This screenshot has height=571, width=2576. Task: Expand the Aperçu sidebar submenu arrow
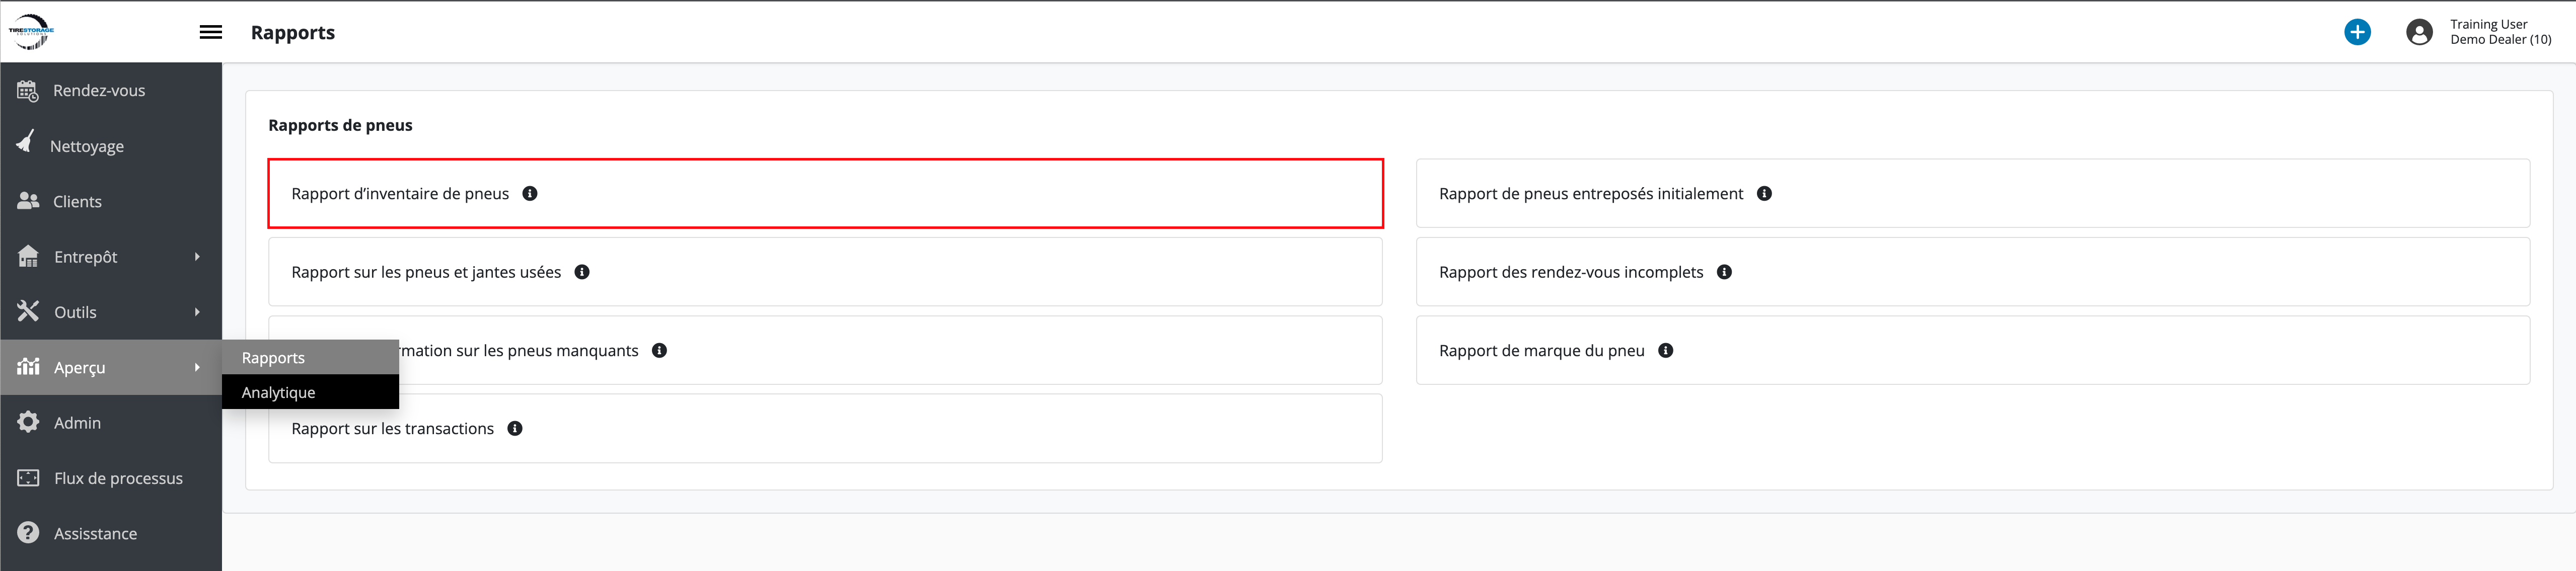click(197, 368)
